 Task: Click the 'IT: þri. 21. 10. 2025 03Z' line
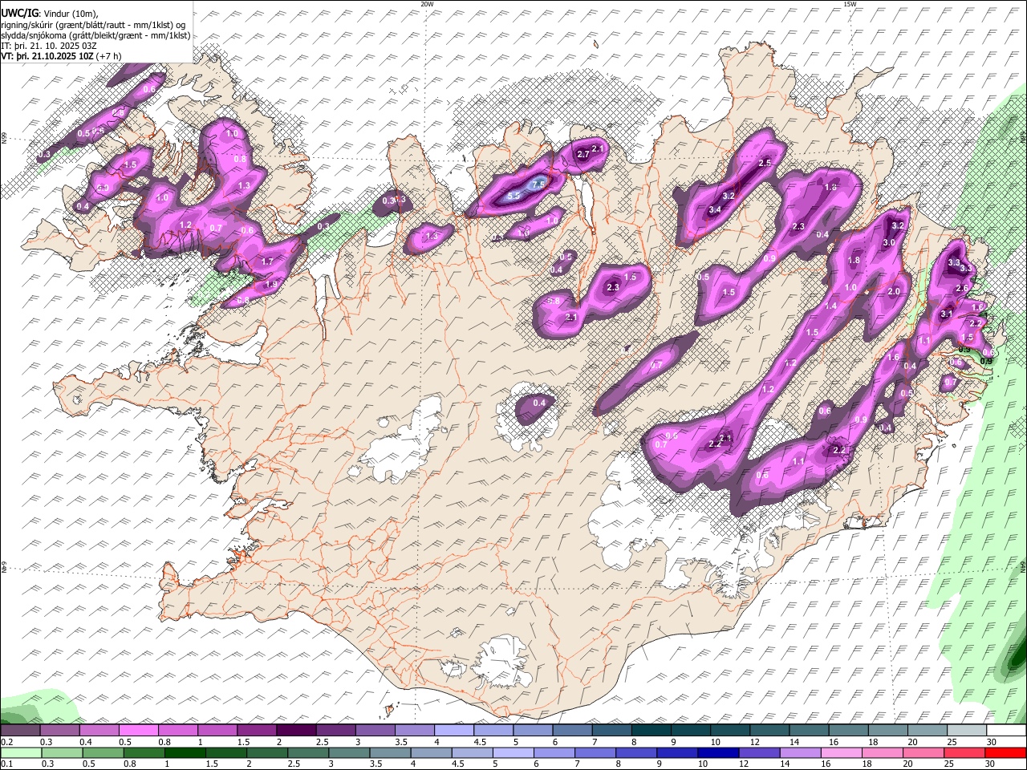(49, 46)
